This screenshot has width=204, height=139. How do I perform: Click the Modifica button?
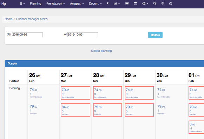[x=155, y=35]
